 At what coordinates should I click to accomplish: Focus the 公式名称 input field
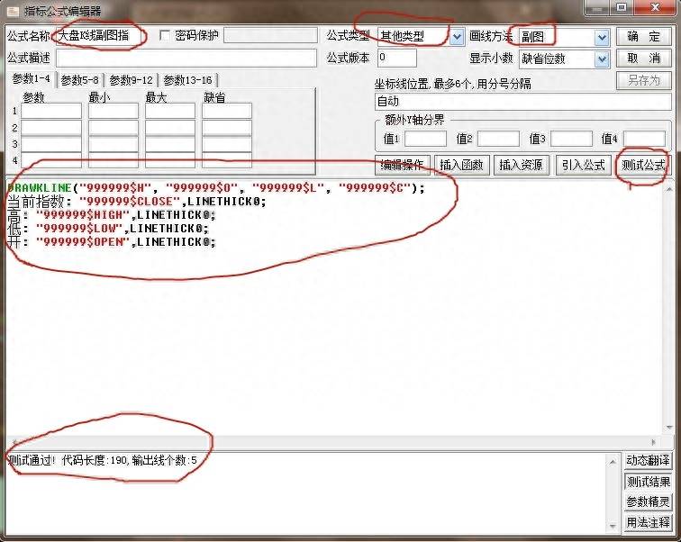click(x=99, y=36)
